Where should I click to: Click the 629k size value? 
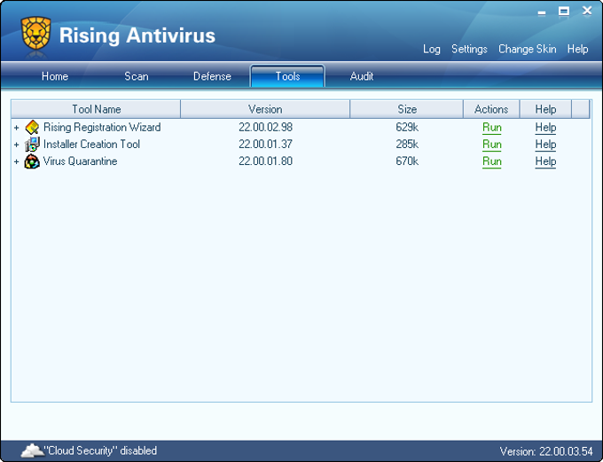click(x=407, y=128)
